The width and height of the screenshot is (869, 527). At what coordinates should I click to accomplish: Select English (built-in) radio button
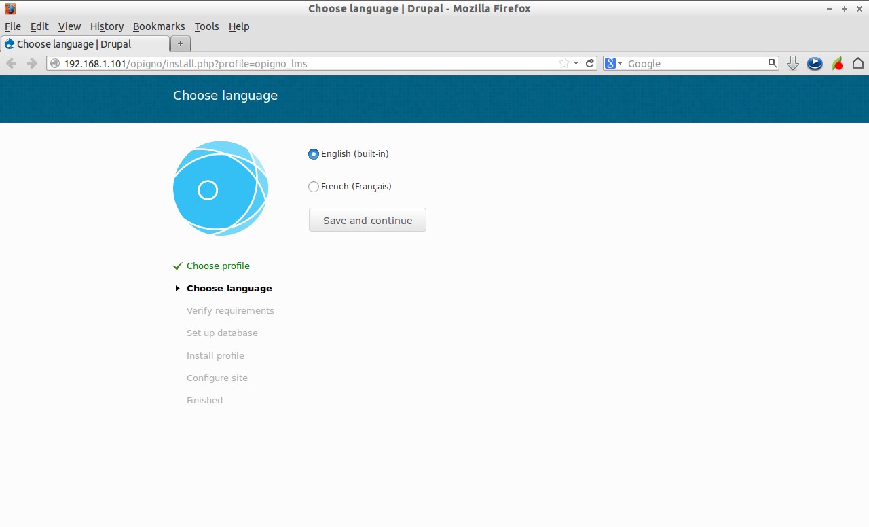point(314,154)
